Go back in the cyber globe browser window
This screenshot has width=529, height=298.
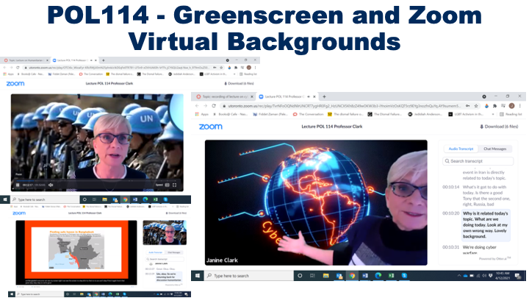198,106
